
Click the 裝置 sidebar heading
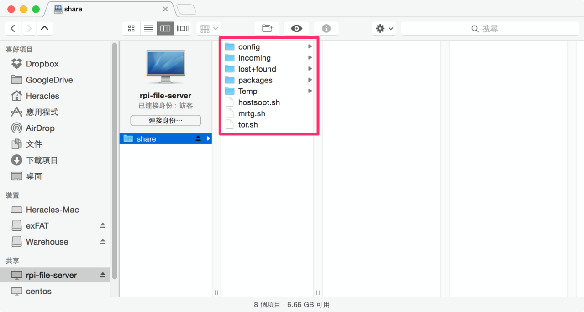[12, 195]
